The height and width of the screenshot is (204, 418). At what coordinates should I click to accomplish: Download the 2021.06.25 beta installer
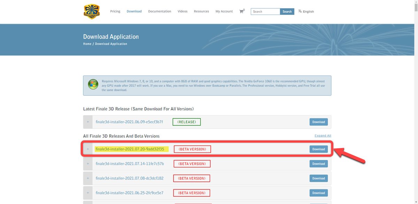319,193
